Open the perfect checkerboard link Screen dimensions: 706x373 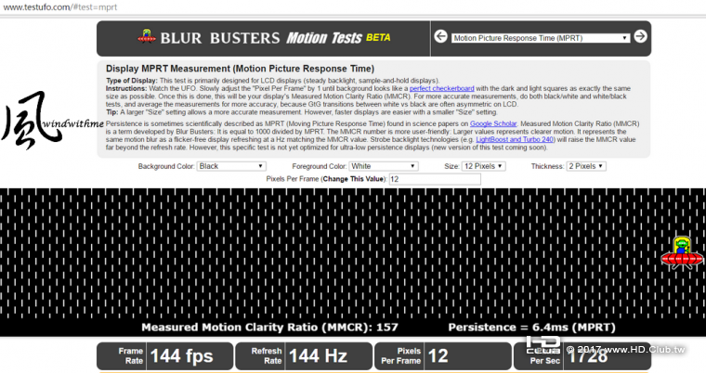coord(441,88)
